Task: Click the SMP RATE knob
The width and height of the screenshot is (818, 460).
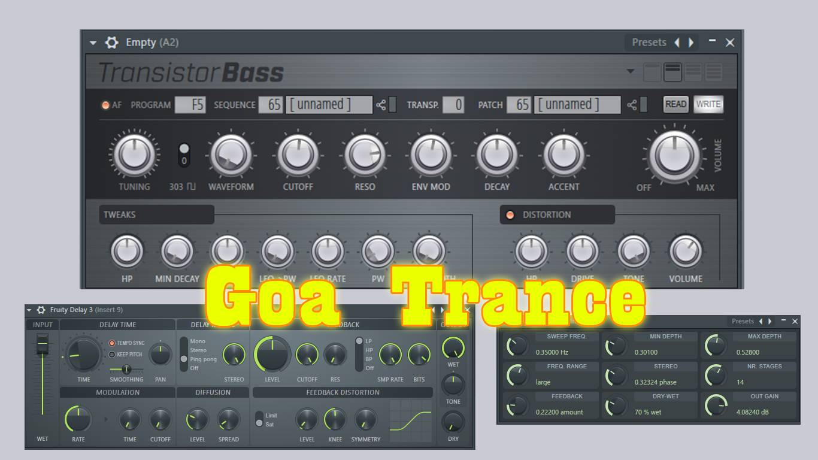Action: tap(390, 355)
